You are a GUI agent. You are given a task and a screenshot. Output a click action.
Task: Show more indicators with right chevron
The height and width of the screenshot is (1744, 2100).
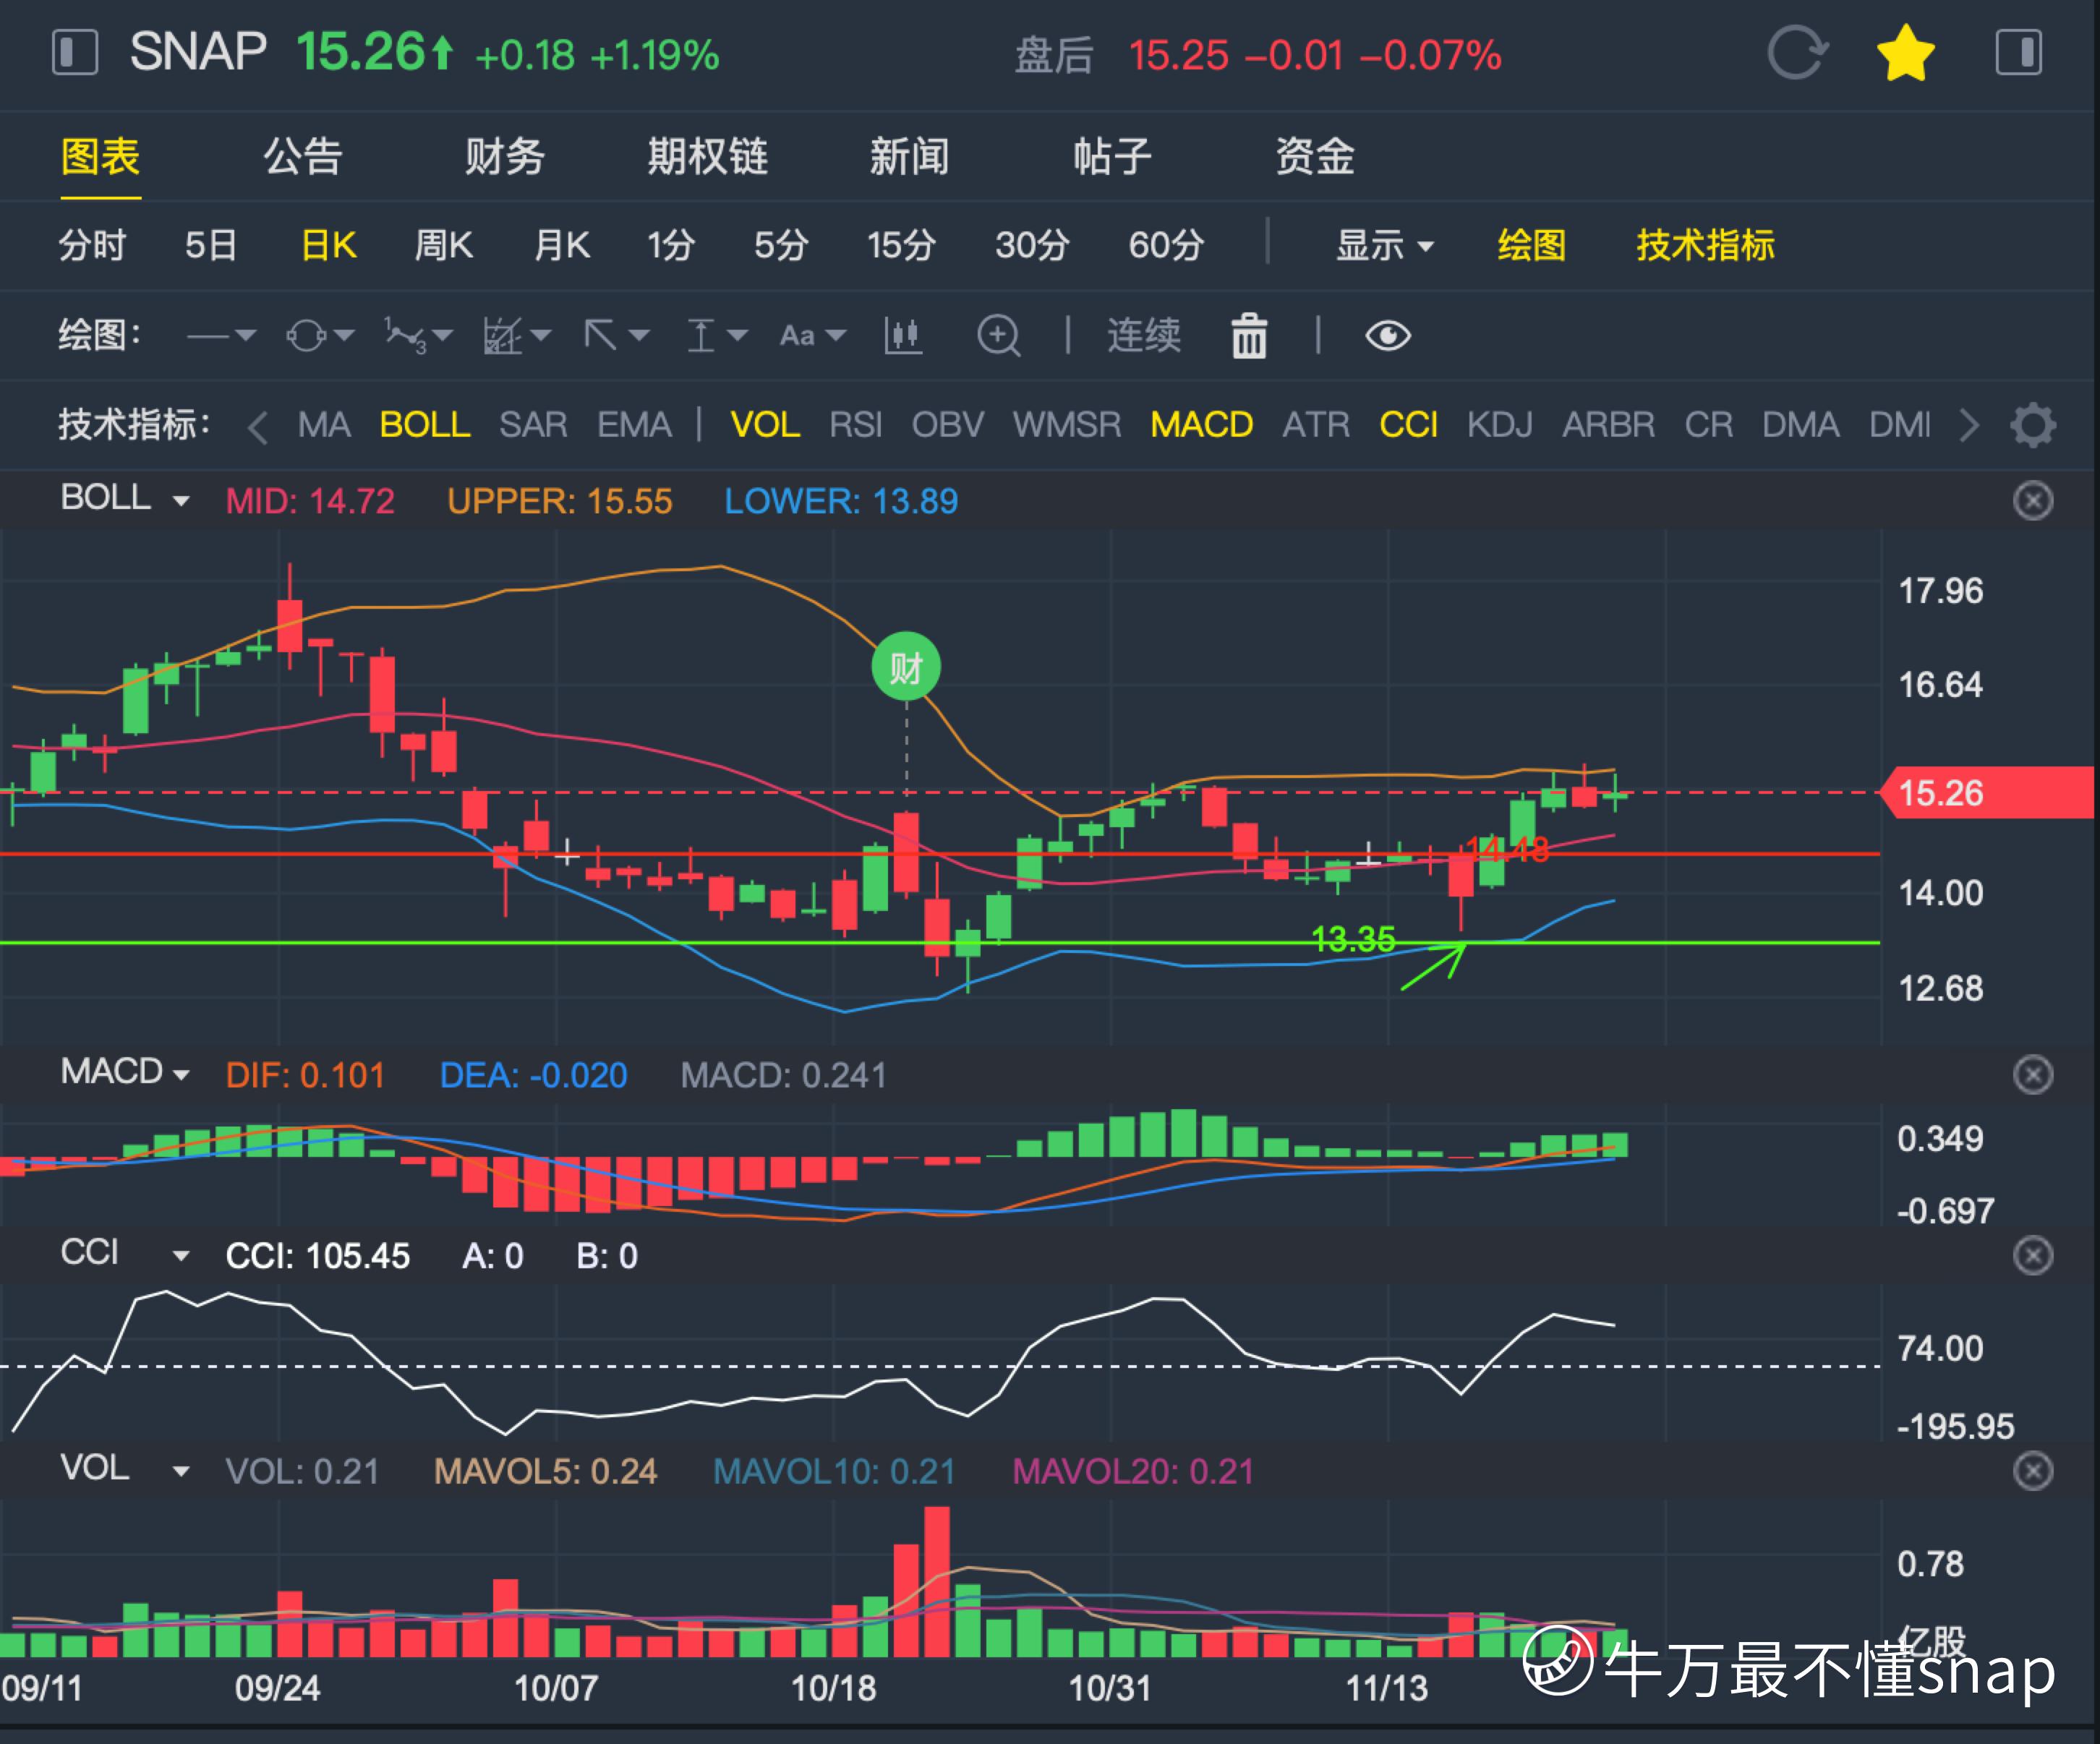pyautogui.click(x=1969, y=426)
